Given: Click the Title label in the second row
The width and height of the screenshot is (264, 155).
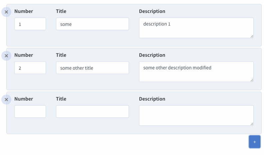Looking at the screenshot, I should click(x=61, y=55).
